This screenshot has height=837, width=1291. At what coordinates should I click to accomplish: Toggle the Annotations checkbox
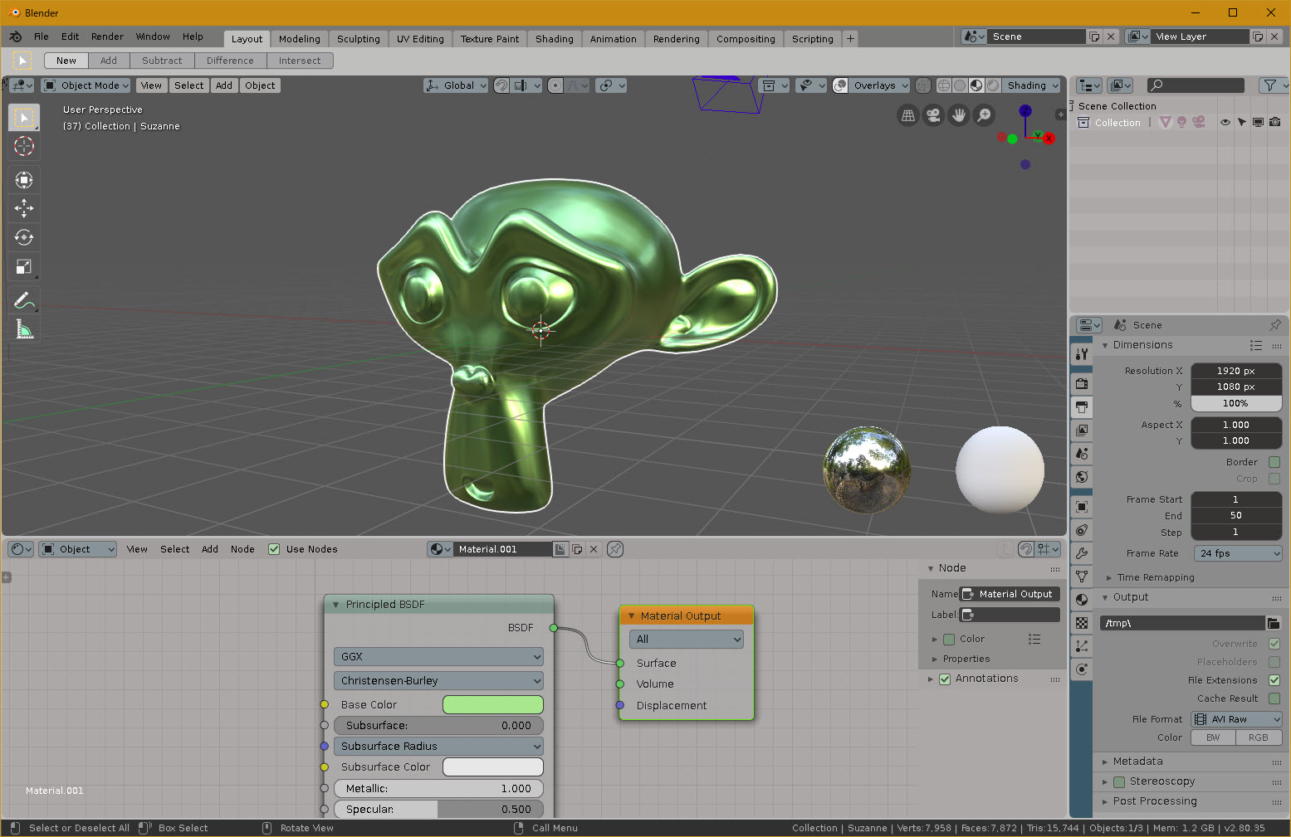click(945, 679)
